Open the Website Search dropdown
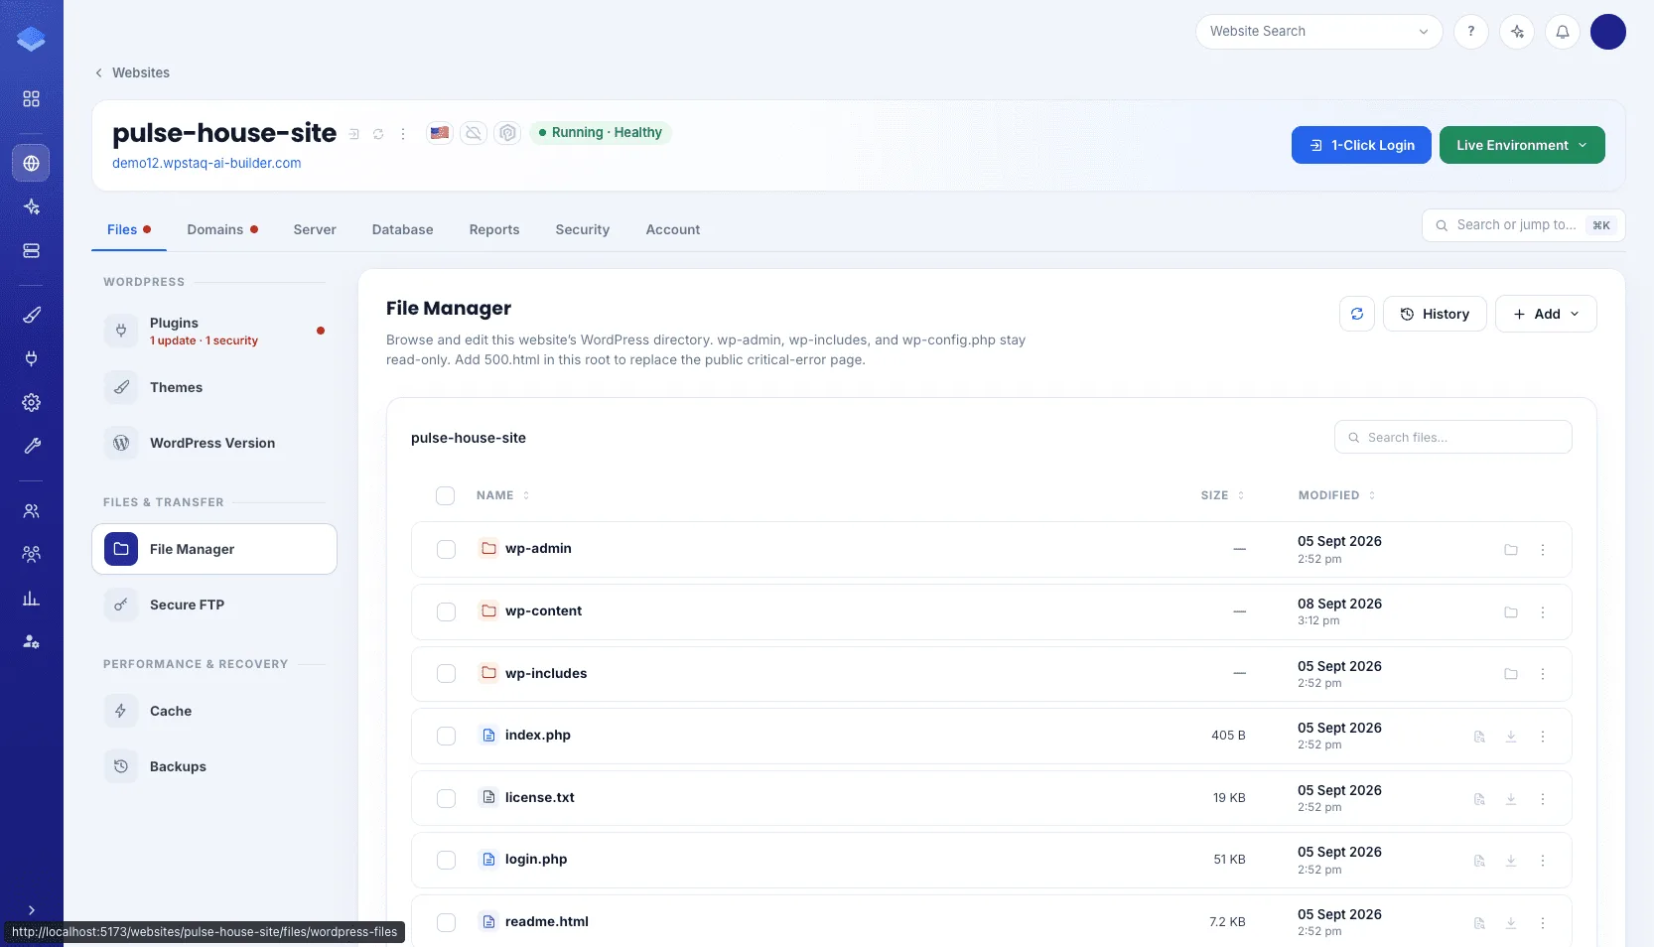 1319,32
